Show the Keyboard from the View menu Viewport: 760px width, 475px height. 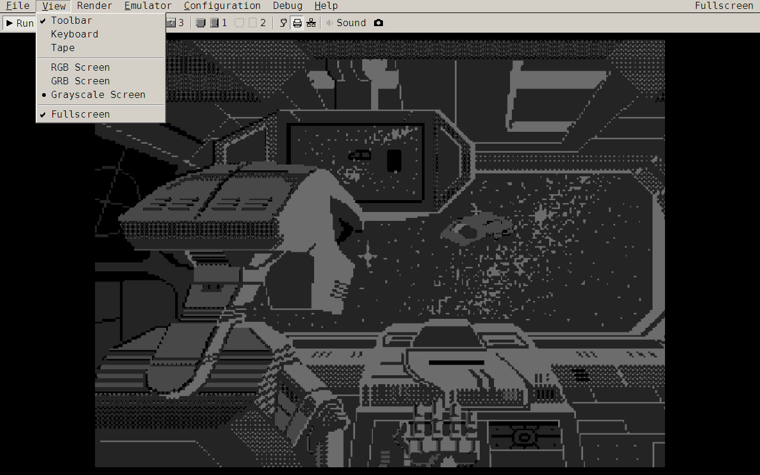click(x=100, y=34)
